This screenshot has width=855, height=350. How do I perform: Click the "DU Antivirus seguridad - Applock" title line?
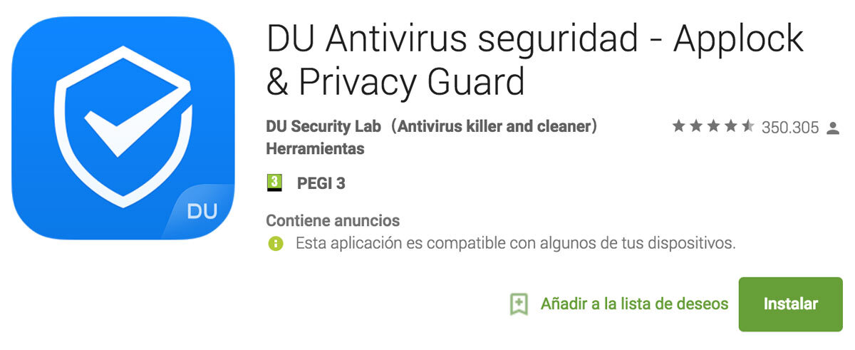click(534, 40)
